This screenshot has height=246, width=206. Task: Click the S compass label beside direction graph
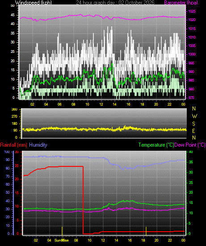(x=194, y=123)
